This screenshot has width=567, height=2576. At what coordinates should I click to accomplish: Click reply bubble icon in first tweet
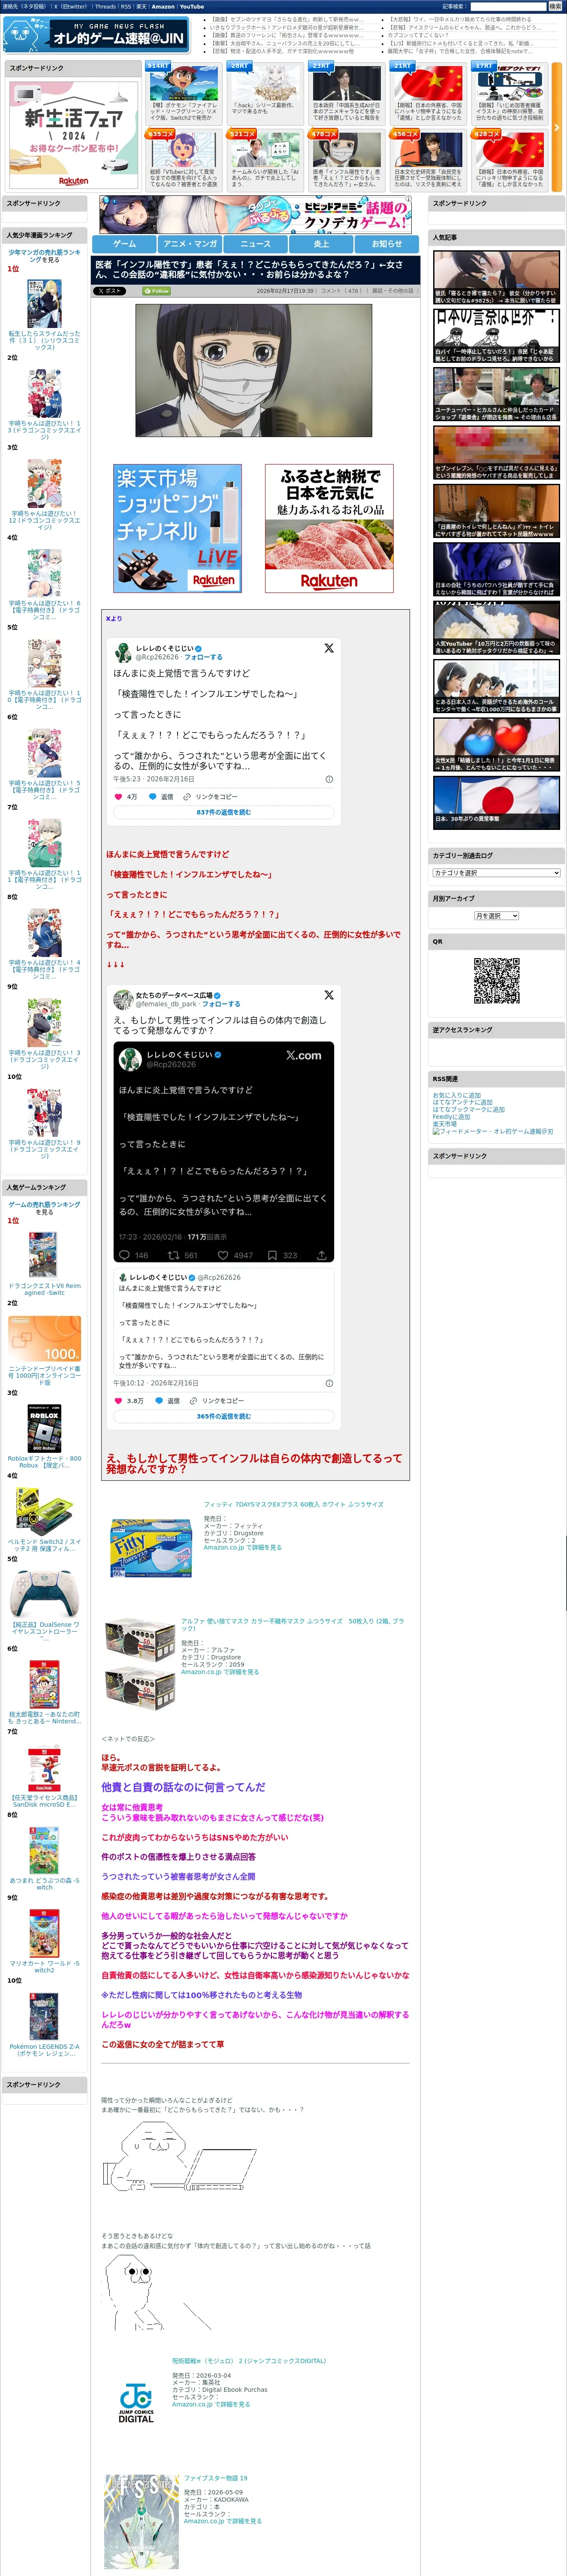tap(153, 797)
